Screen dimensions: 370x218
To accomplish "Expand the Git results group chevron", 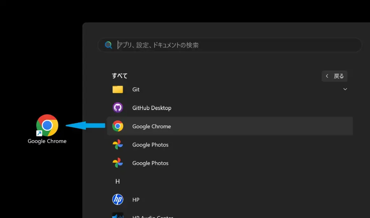I will tap(345, 89).
